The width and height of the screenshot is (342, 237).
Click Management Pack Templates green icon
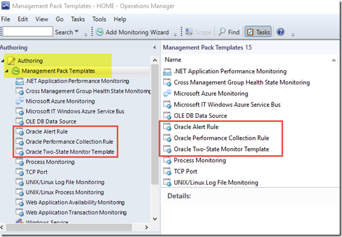[x=16, y=71]
